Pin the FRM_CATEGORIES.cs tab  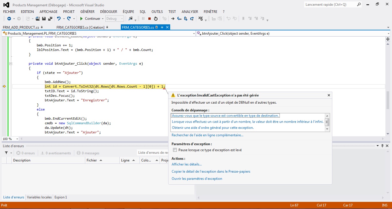pyautogui.click(x=162, y=27)
